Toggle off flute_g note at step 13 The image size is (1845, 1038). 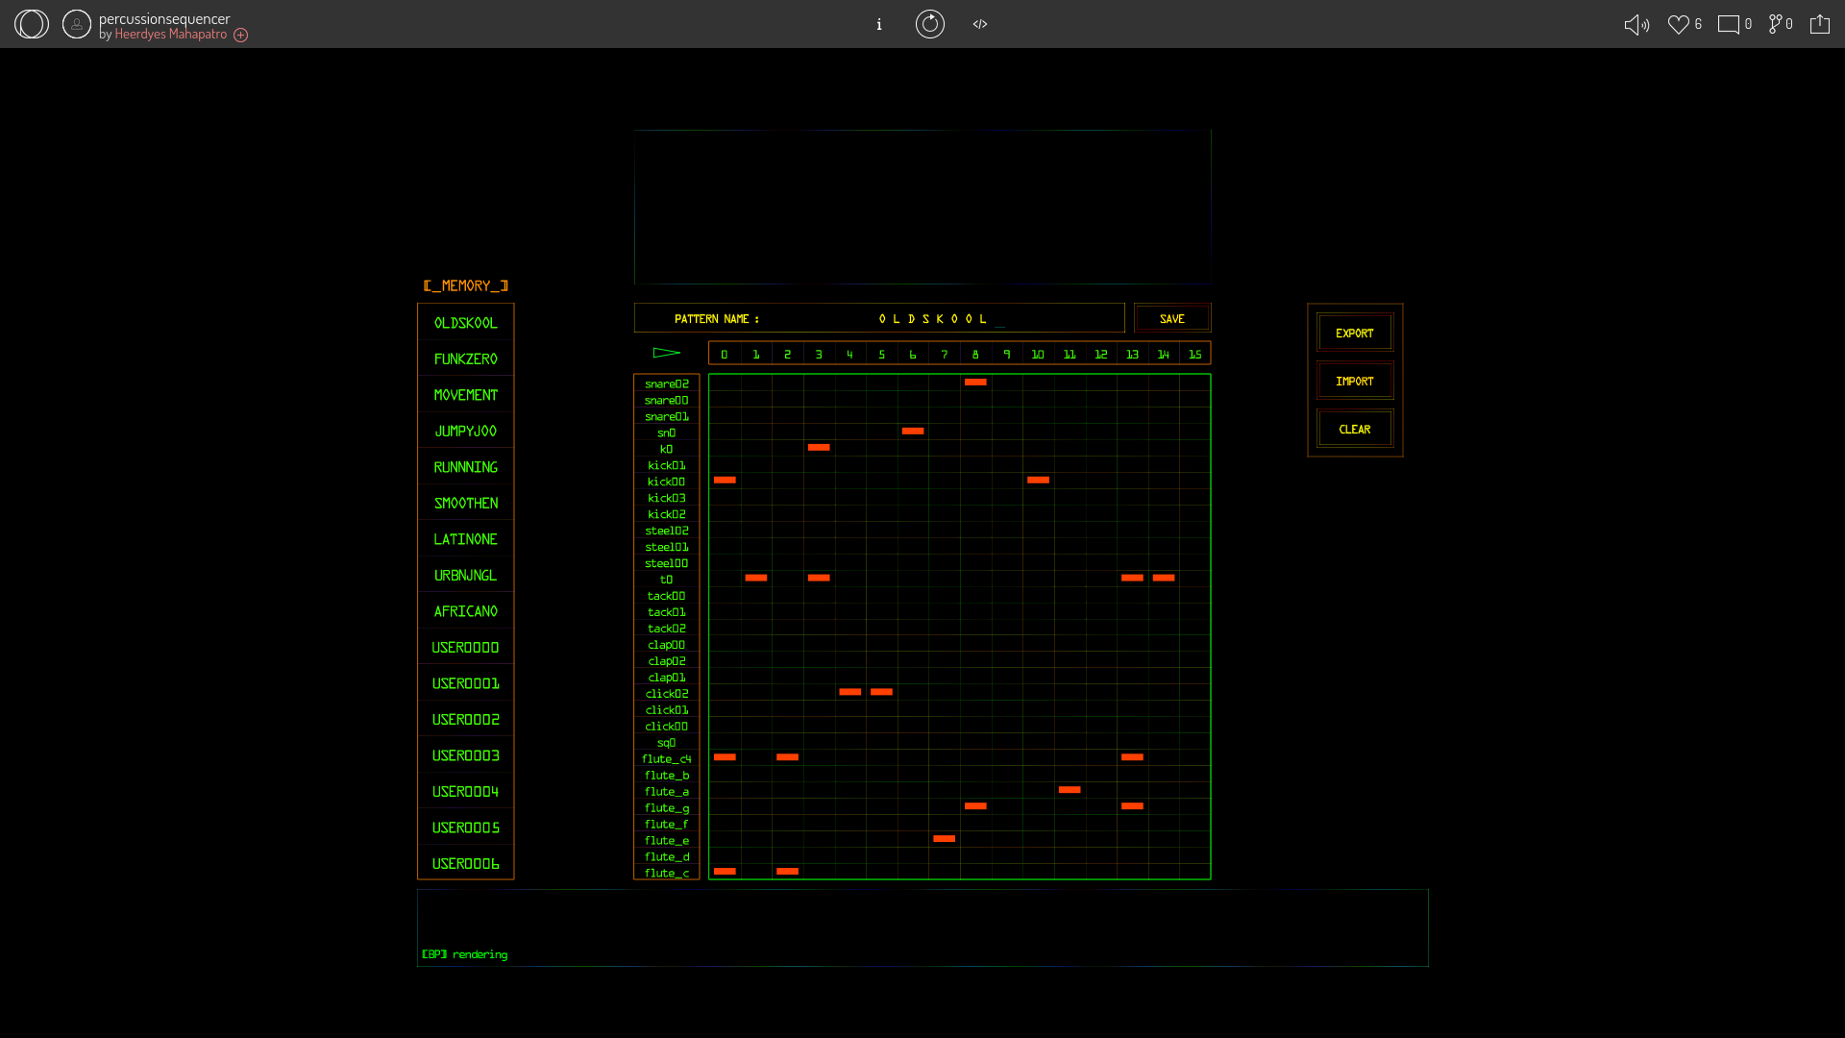(x=1132, y=806)
